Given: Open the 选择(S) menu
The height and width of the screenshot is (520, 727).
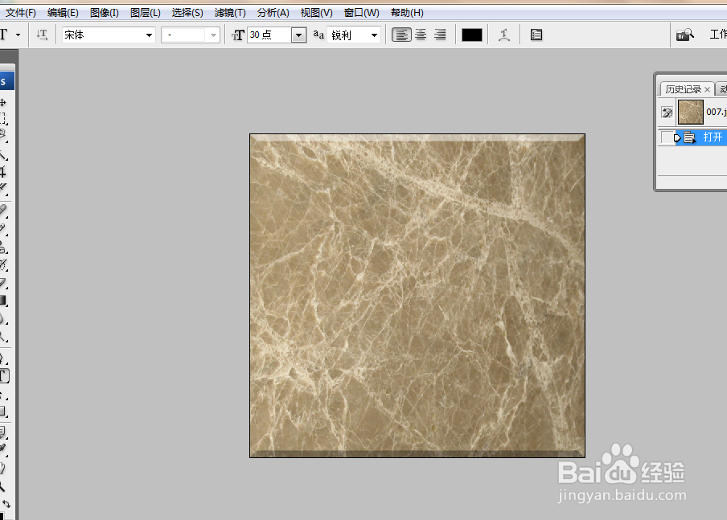Looking at the screenshot, I should [x=187, y=13].
